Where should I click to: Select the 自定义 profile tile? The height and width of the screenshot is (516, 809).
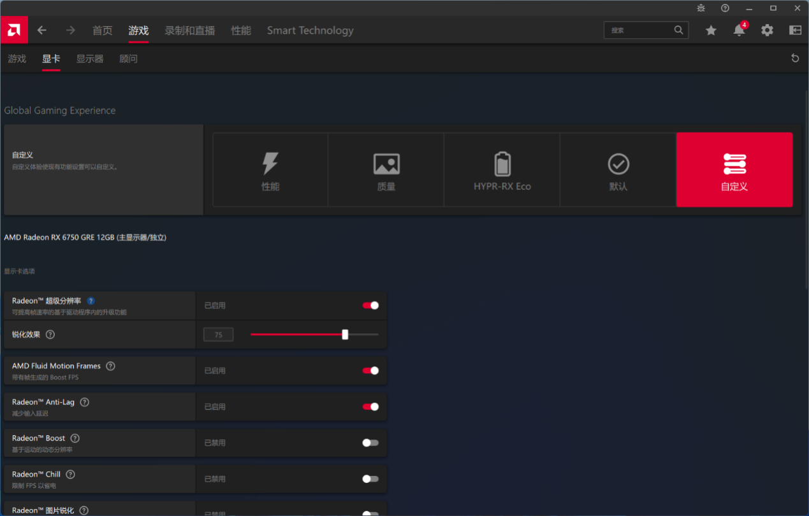pyautogui.click(x=734, y=170)
